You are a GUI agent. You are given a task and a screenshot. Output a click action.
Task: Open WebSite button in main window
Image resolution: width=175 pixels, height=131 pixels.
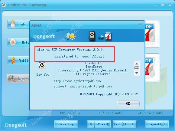(x=18, y=61)
